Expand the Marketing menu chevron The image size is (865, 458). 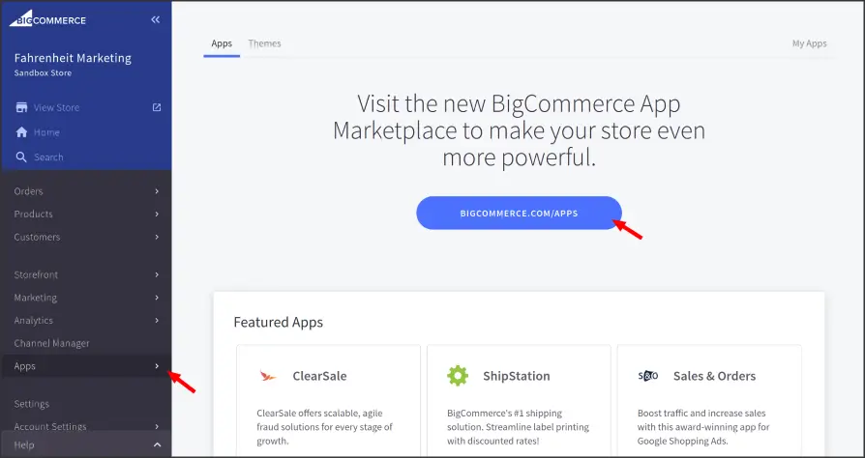coord(157,298)
